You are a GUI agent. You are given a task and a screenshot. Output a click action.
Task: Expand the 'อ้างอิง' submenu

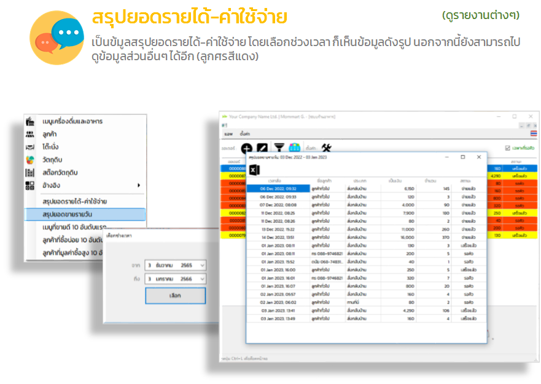(139, 185)
